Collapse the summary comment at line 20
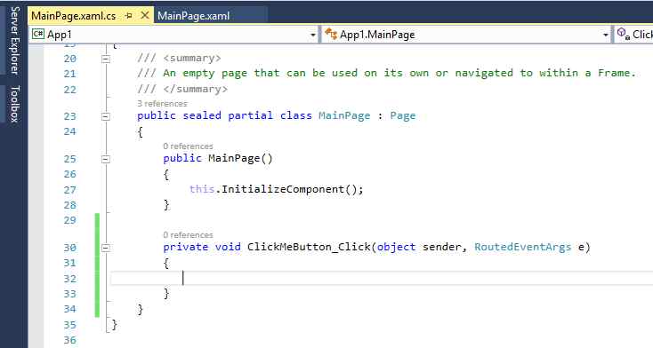Screen dimensions: 653x348 (x=106, y=59)
